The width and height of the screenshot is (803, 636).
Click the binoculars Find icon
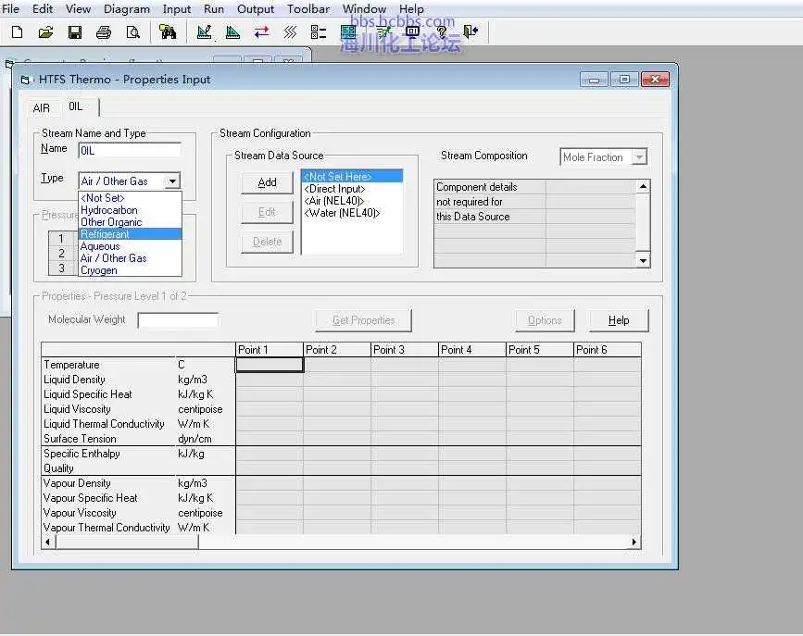[x=168, y=32]
